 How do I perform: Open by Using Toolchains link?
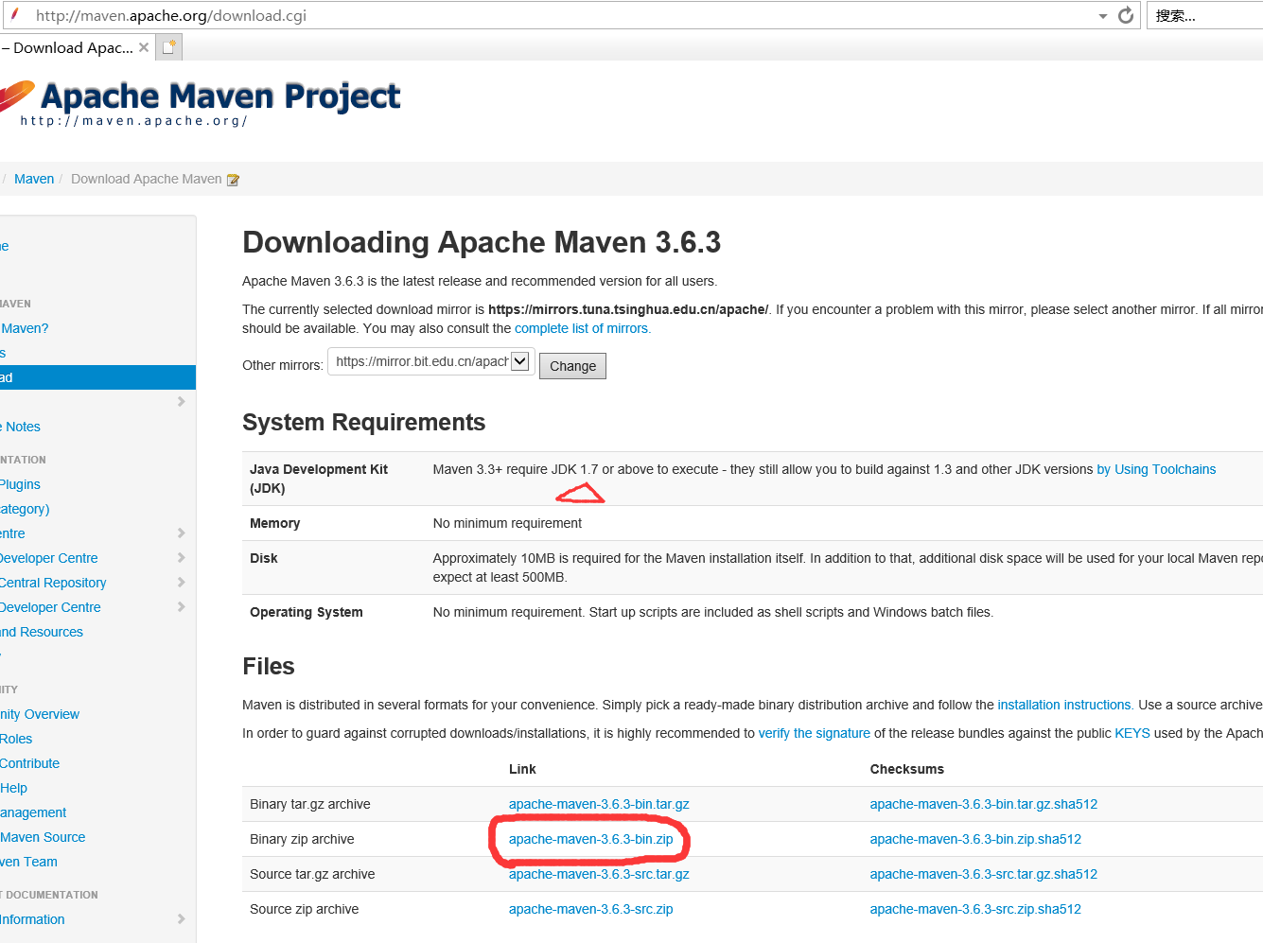click(x=1156, y=469)
